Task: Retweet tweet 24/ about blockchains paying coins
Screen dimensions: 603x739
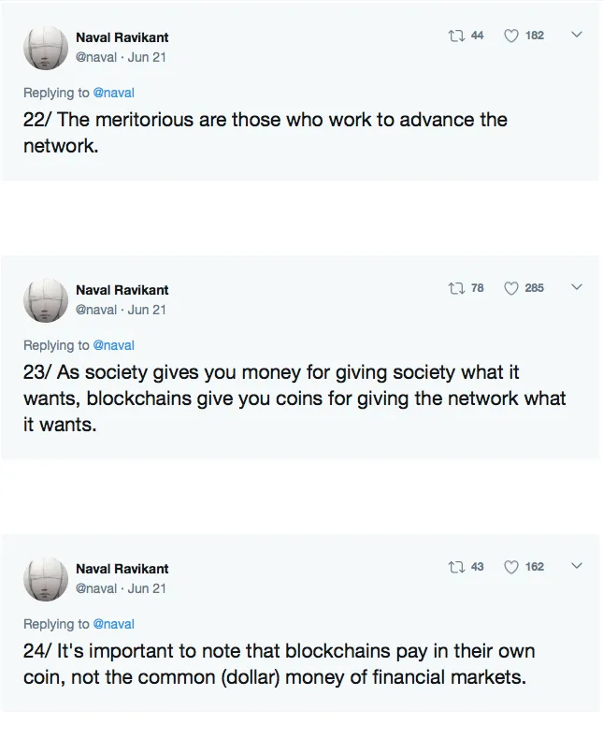Action: [x=456, y=567]
